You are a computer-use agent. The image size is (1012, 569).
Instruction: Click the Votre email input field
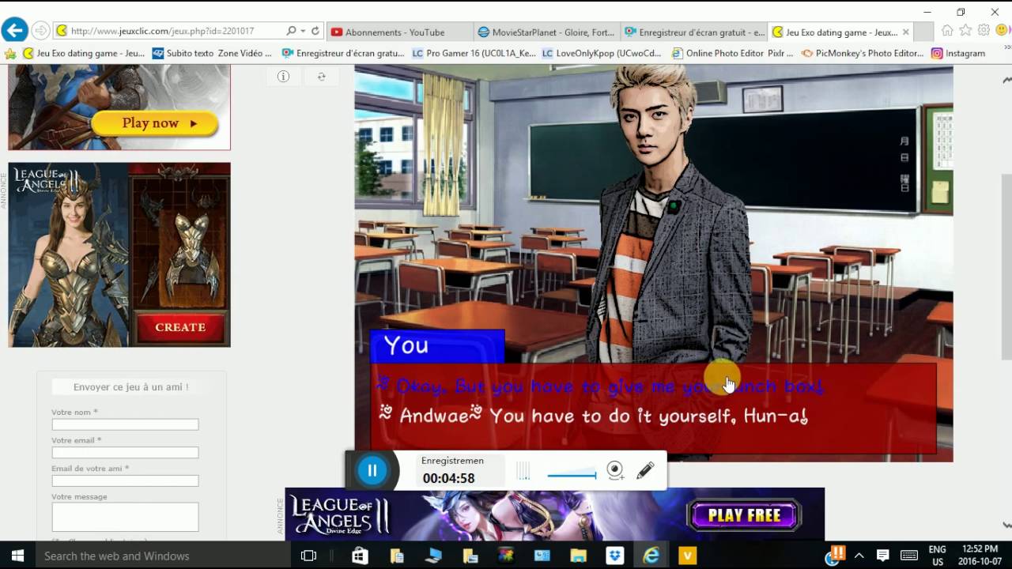[125, 453]
